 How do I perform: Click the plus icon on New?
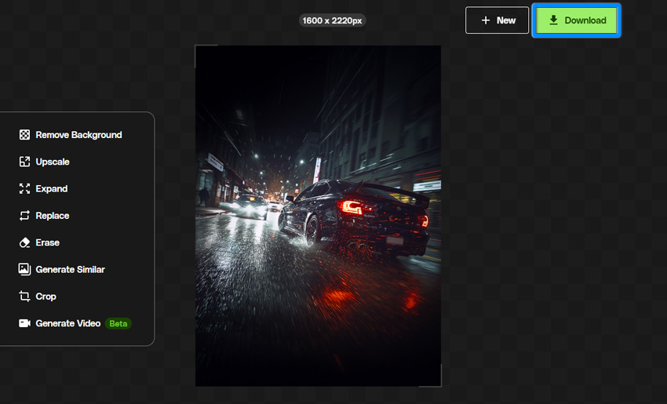coord(486,20)
